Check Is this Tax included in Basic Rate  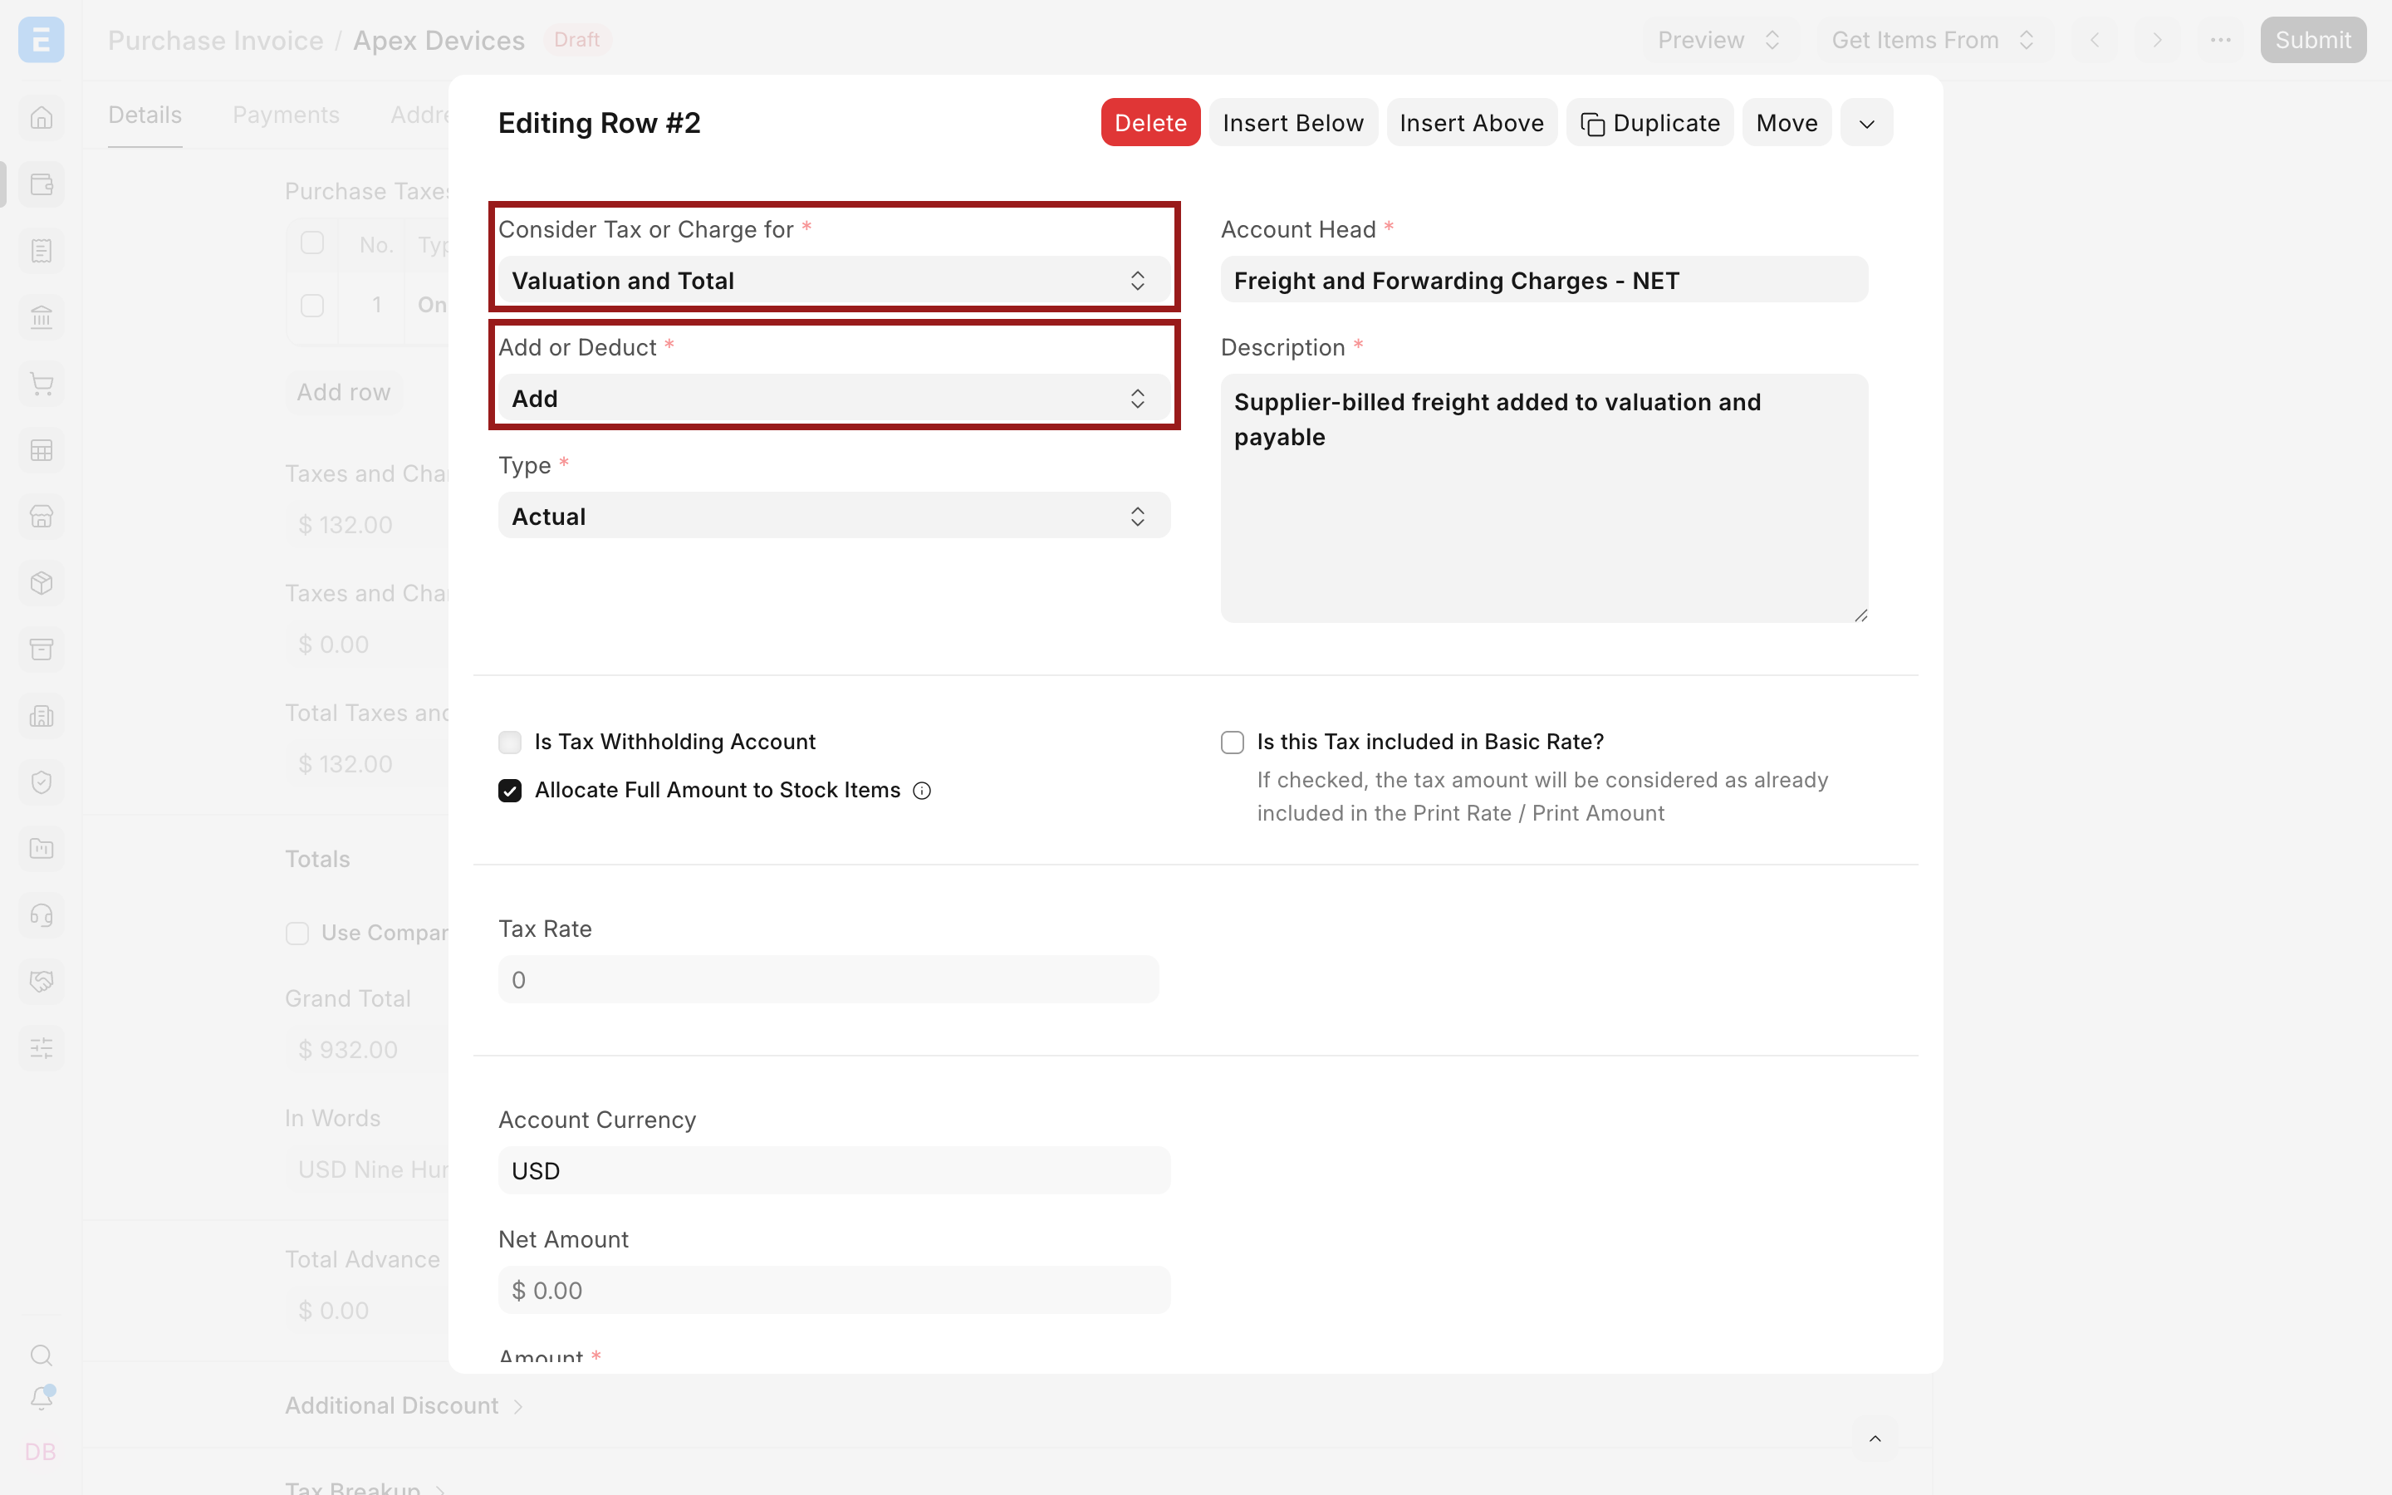(x=1233, y=743)
